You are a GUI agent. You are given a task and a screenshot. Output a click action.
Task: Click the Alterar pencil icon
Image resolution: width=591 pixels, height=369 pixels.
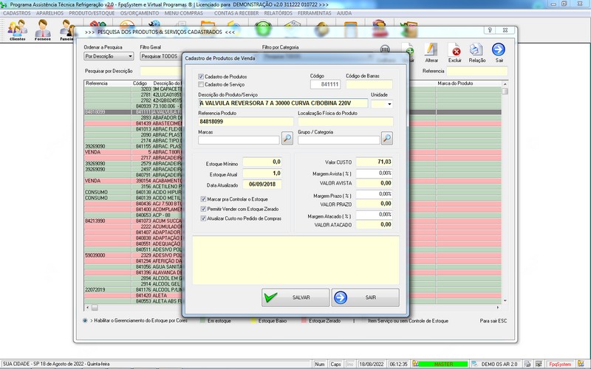[431, 52]
